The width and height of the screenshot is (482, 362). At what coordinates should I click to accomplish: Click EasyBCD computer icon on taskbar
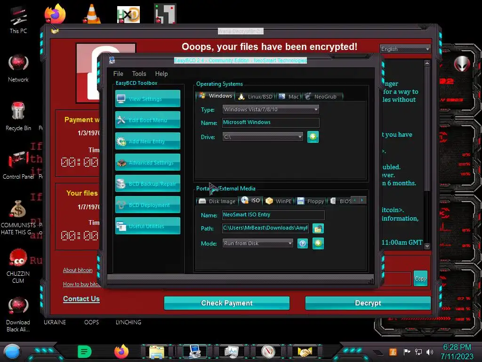[x=194, y=352]
